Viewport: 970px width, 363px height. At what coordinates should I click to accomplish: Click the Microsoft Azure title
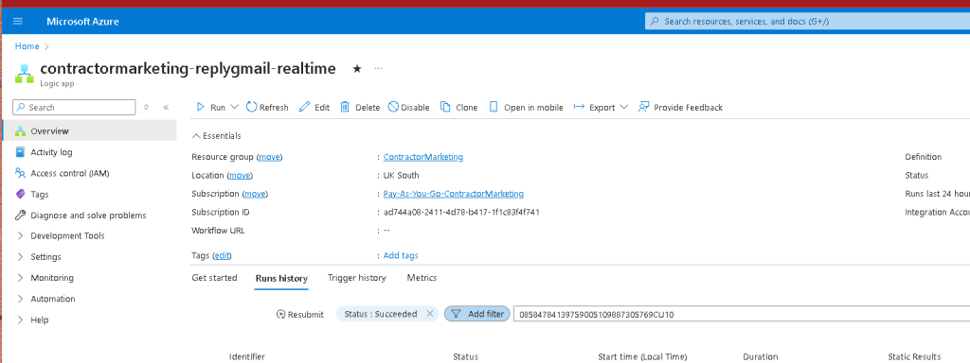pyautogui.click(x=83, y=21)
